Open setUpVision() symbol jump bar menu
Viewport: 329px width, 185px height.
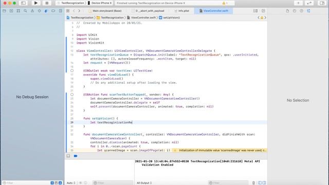[x=170, y=17]
